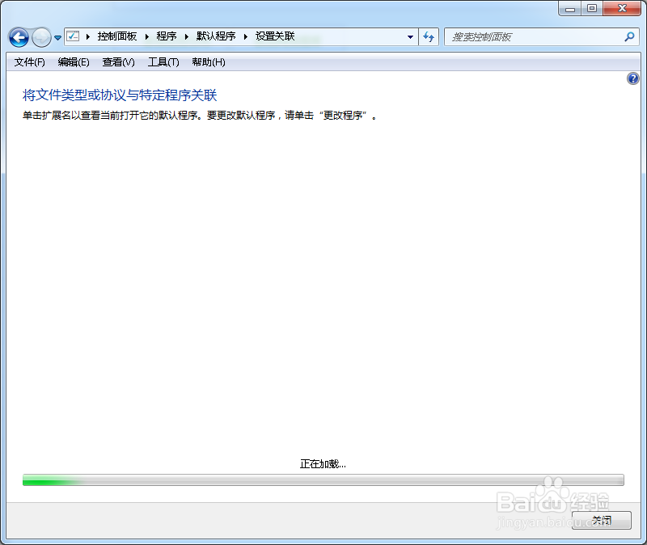Click the back navigation arrow
Screen dimensions: 647x545
coord(18,36)
